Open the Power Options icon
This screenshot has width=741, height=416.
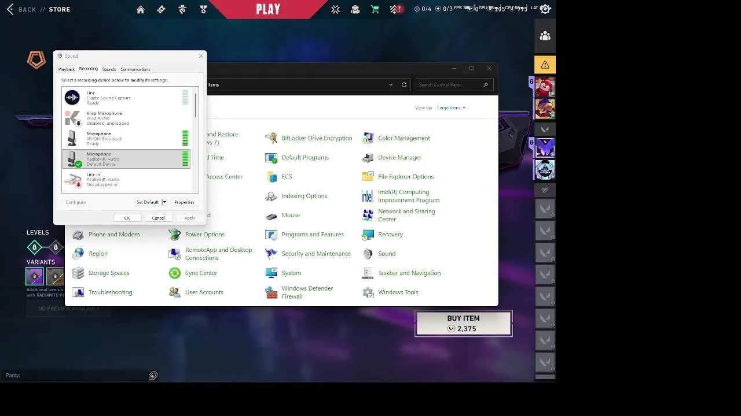coord(175,235)
